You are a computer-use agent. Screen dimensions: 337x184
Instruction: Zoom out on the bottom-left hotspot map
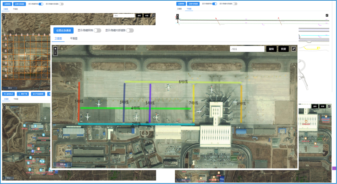pos(4,108)
